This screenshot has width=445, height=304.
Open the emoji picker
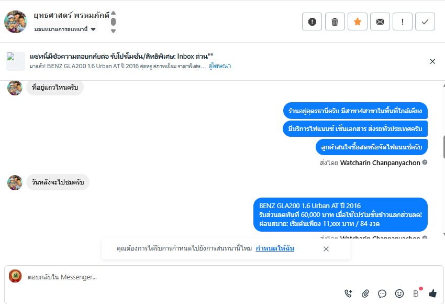pos(399,294)
